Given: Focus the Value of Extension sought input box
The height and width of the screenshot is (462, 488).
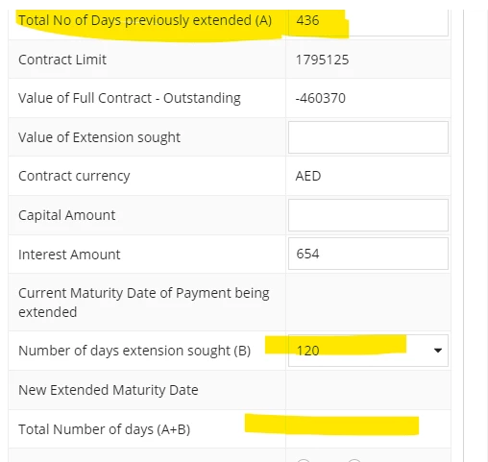Looking at the screenshot, I should pyautogui.click(x=368, y=137).
